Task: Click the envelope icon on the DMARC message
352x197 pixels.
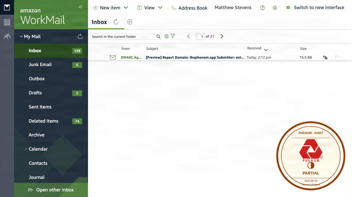Action: (113, 57)
